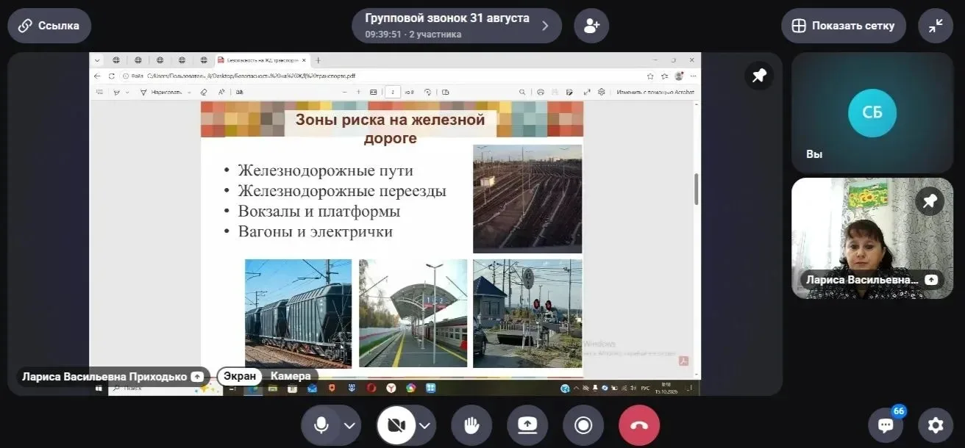This screenshot has height=448, width=965.
Task: Switch to Камера view
Action: click(291, 376)
